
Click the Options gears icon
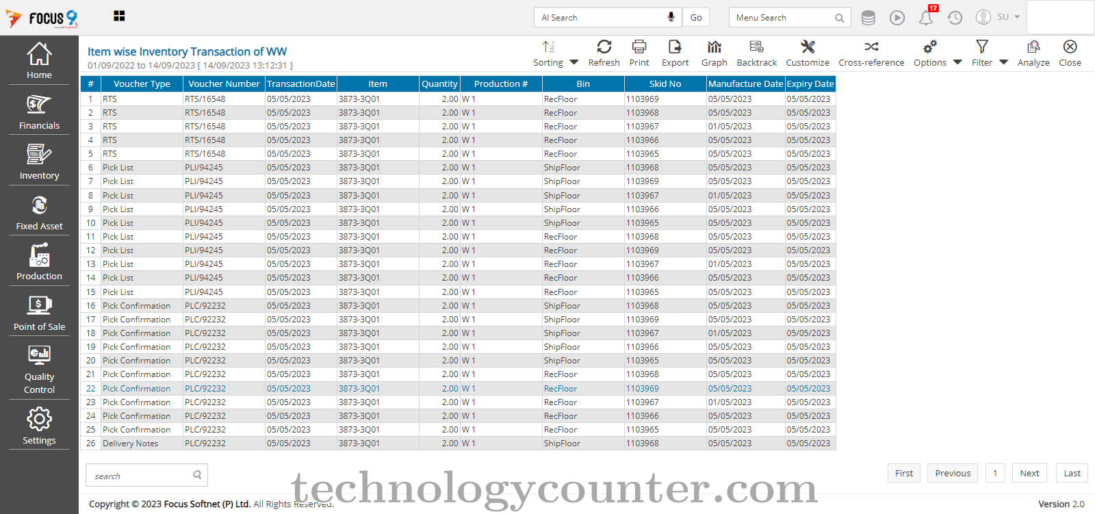click(x=930, y=47)
